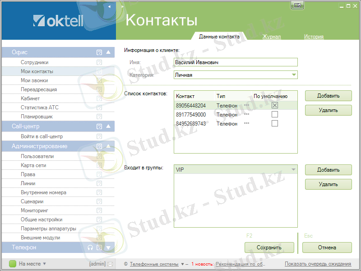Enable default for contact 84952689743
361x271 pixels.
(274, 123)
